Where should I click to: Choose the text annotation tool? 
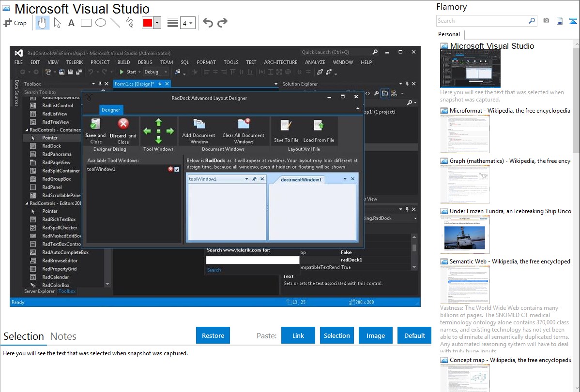point(71,23)
